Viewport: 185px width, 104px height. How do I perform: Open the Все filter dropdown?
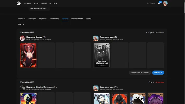pyautogui.click(x=21, y=24)
